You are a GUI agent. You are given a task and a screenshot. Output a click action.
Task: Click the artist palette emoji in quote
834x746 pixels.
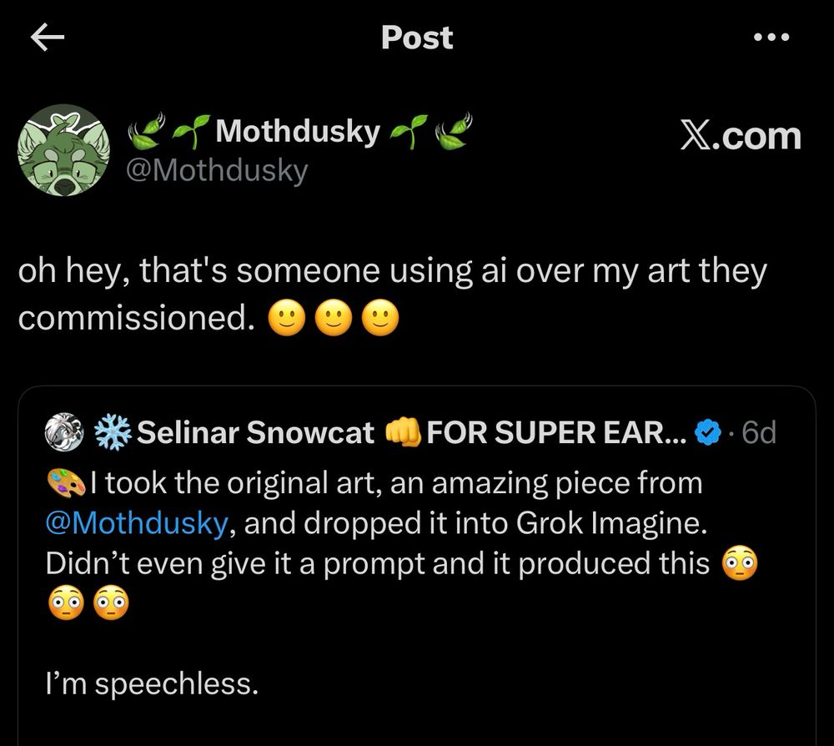coord(66,482)
